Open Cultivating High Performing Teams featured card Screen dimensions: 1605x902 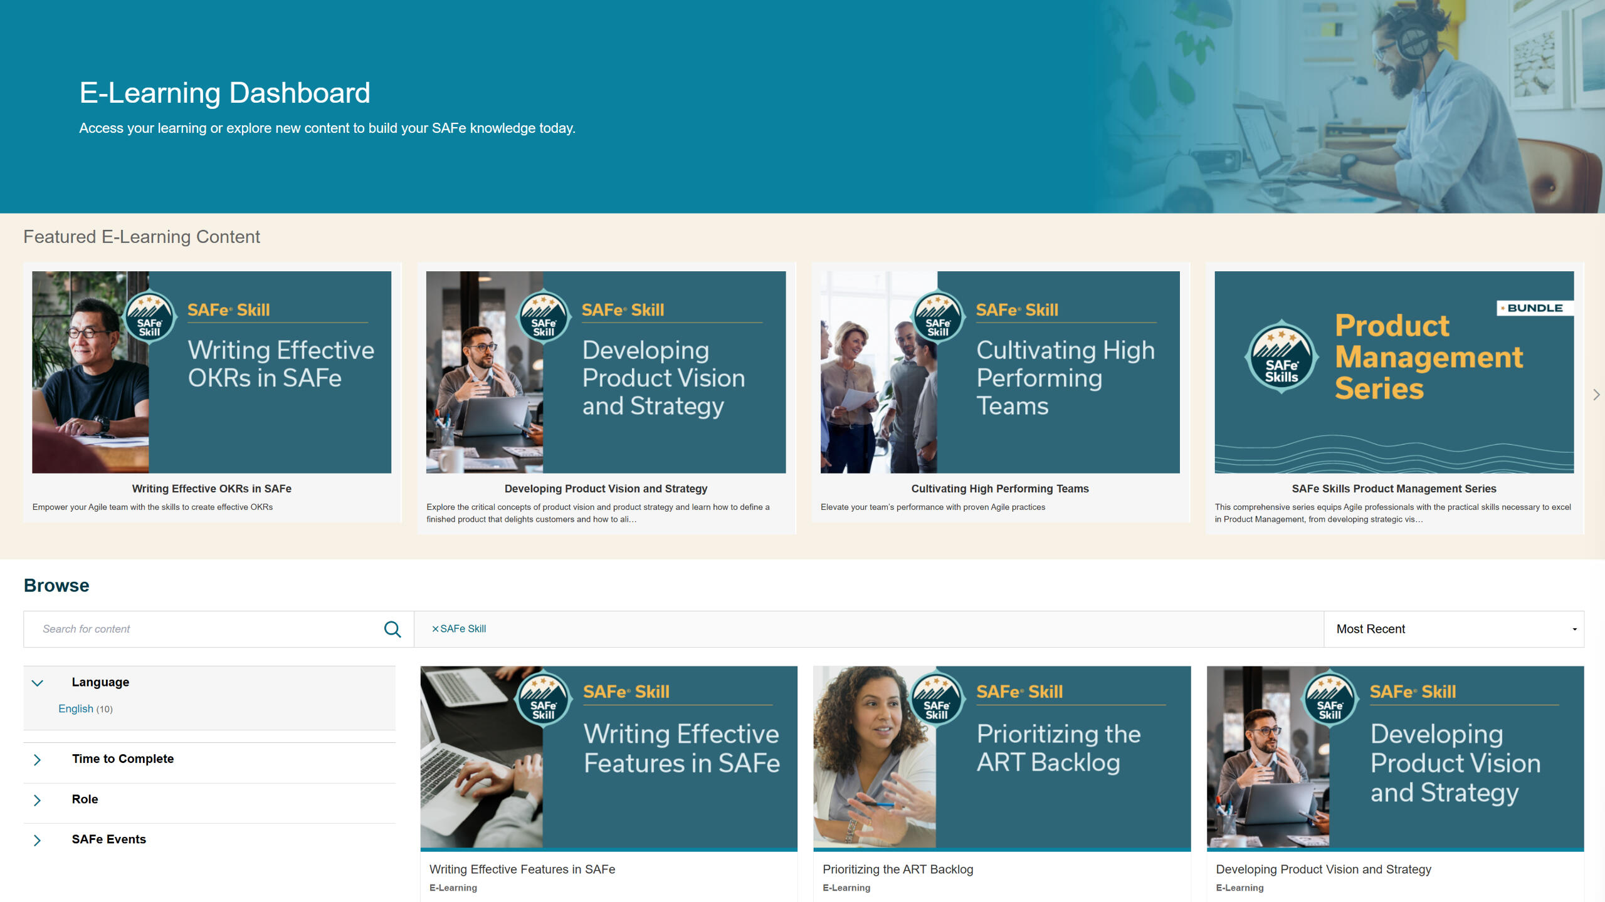[1000, 372]
